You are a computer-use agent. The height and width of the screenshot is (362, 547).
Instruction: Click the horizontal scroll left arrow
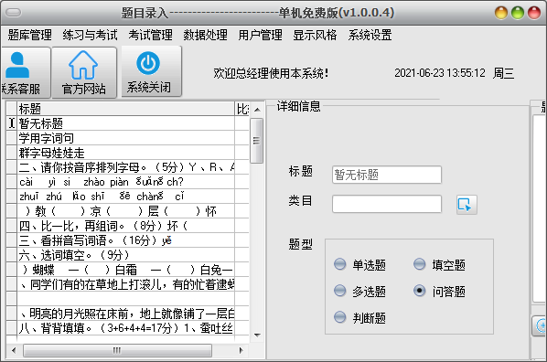(x=14, y=350)
